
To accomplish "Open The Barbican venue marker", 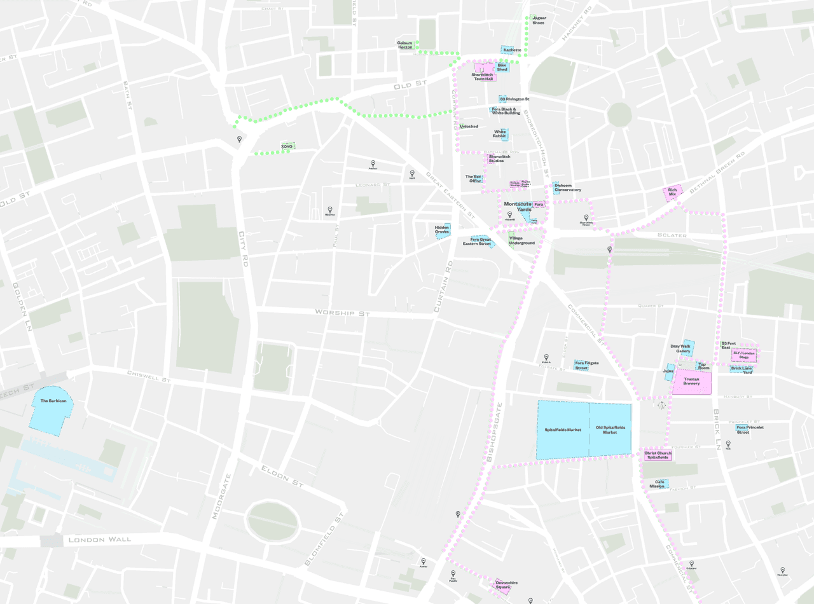I will point(52,411).
